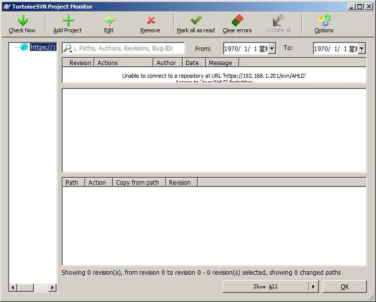Click the tortoise icon in title bar
The height and width of the screenshot is (302, 376).
tap(7, 7)
